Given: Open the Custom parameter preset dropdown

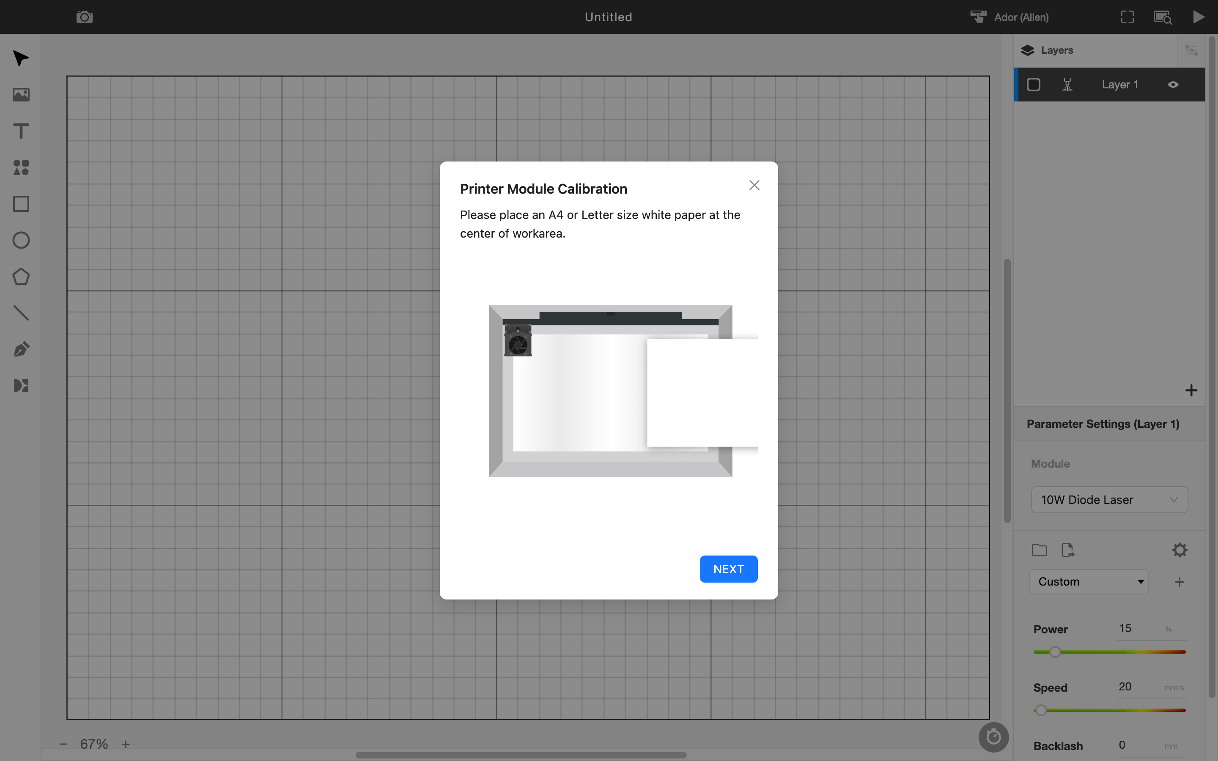Looking at the screenshot, I should [1089, 581].
